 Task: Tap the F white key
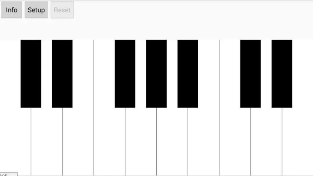[x=109, y=142]
